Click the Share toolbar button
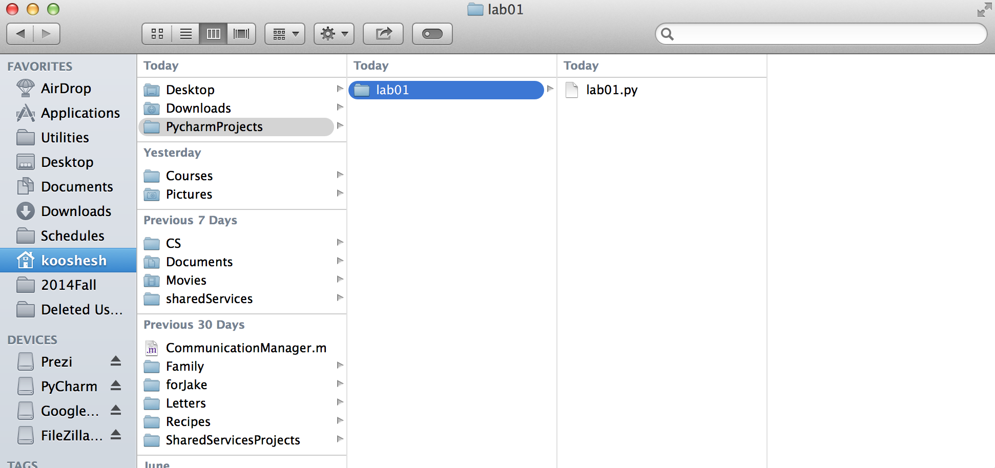The height and width of the screenshot is (468, 995). (x=383, y=34)
